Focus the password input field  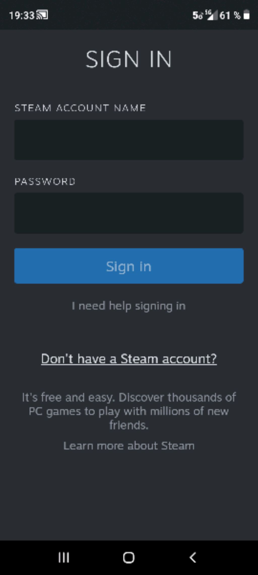click(x=129, y=213)
